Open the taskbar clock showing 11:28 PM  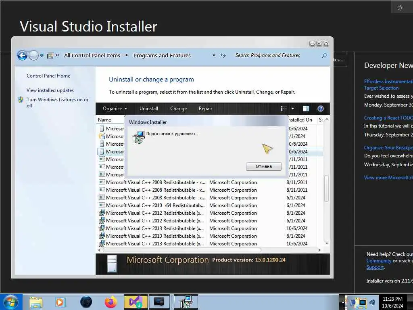click(x=392, y=302)
